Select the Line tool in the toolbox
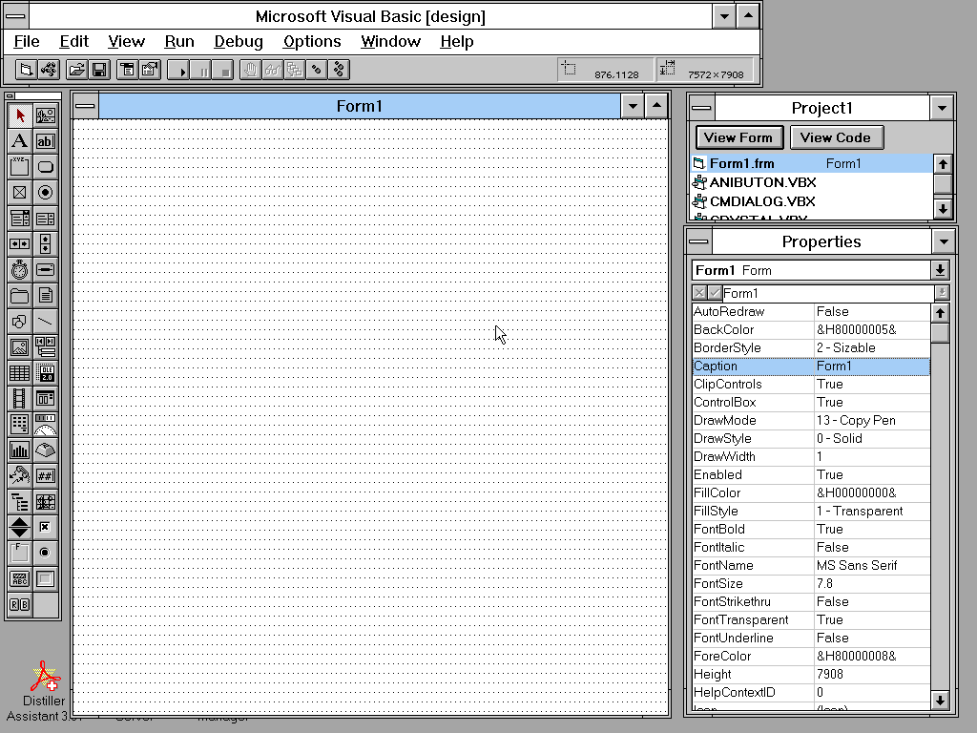 [x=46, y=322]
